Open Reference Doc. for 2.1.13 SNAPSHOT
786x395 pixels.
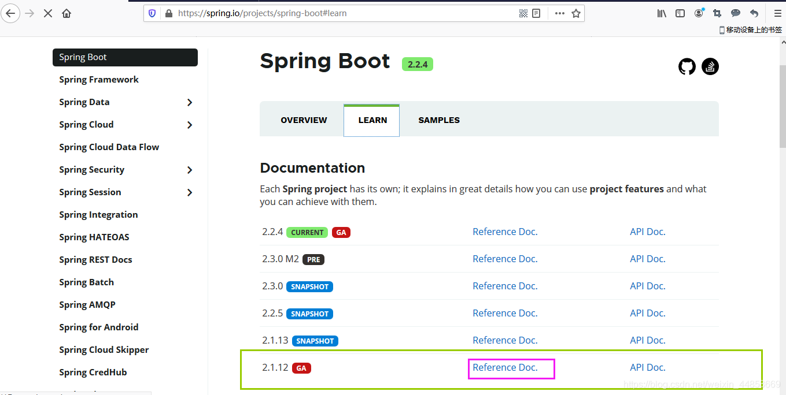tap(505, 340)
